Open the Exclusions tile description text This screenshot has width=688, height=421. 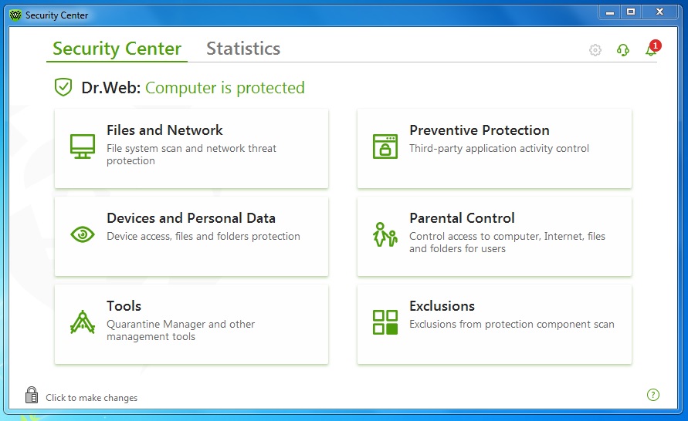pos(512,324)
